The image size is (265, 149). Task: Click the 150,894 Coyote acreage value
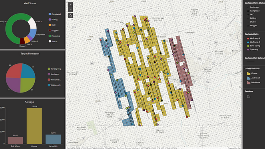tap(34, 106)
